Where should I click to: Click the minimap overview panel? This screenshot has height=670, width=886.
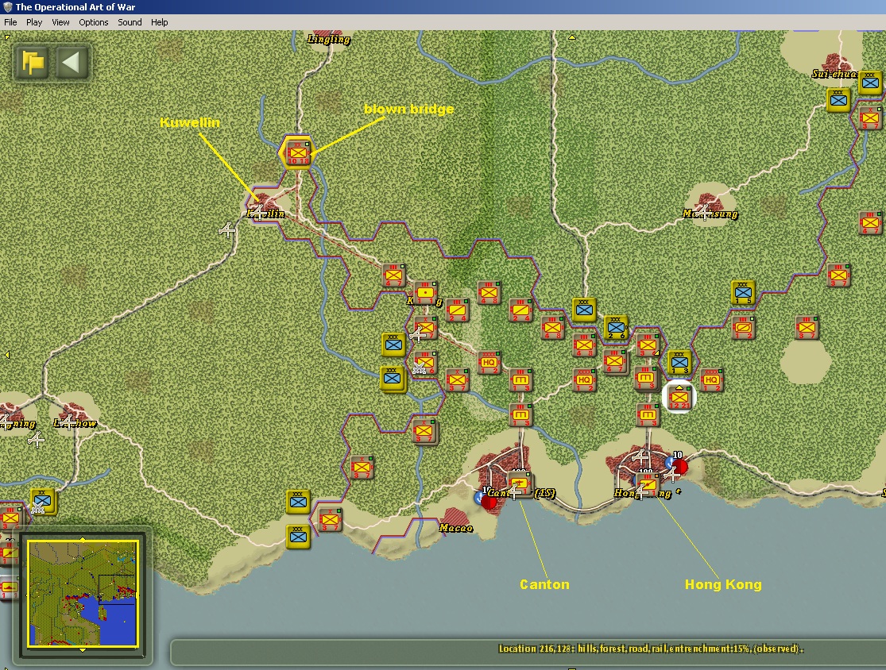pos(83,593)
